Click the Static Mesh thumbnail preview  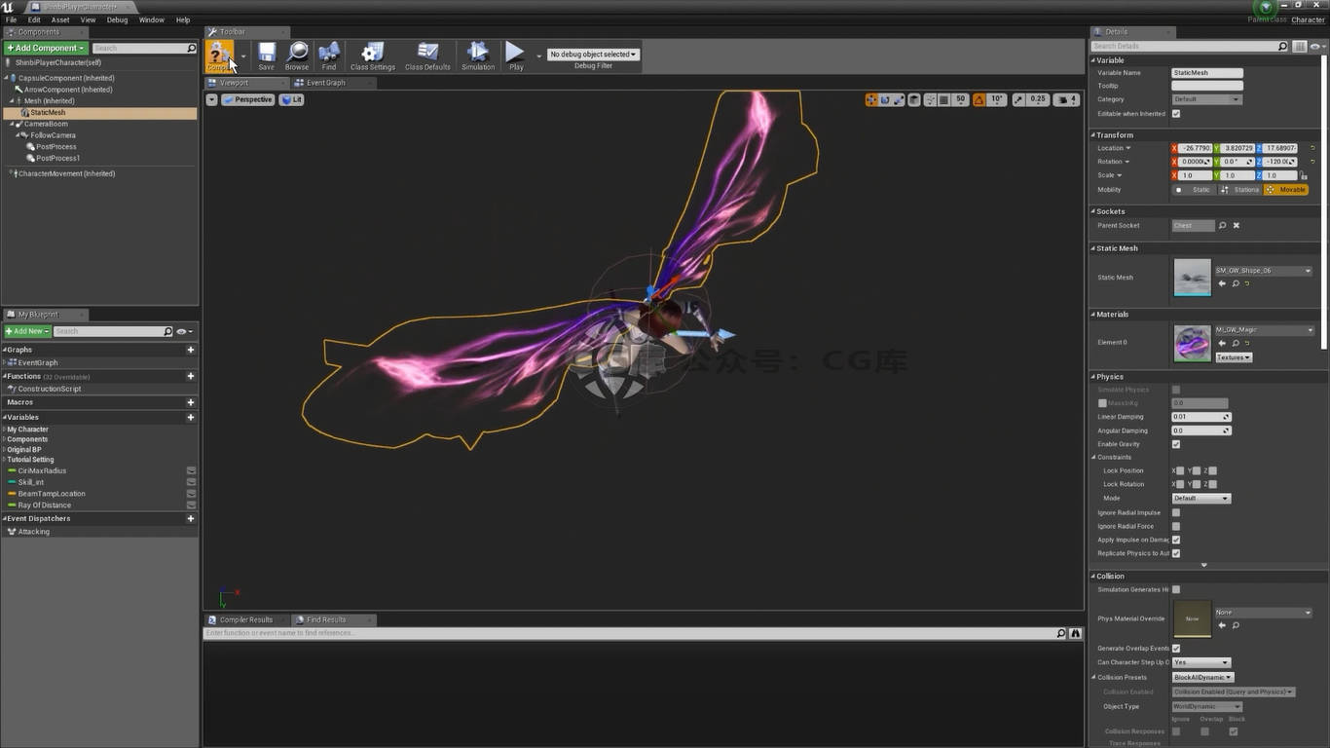[x=1193, y=277]
